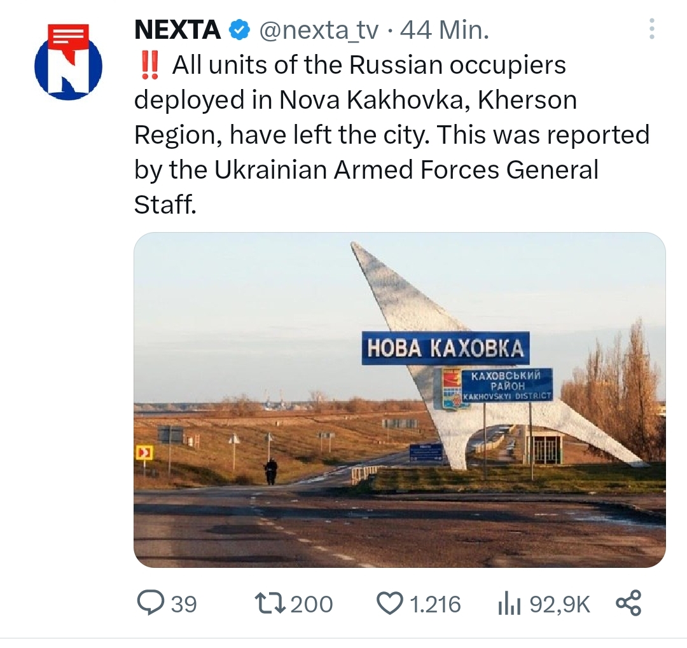Viewport: 687px width, 648px height.
Task: Click the NEXTA display name
Action: tap(177, 30)
